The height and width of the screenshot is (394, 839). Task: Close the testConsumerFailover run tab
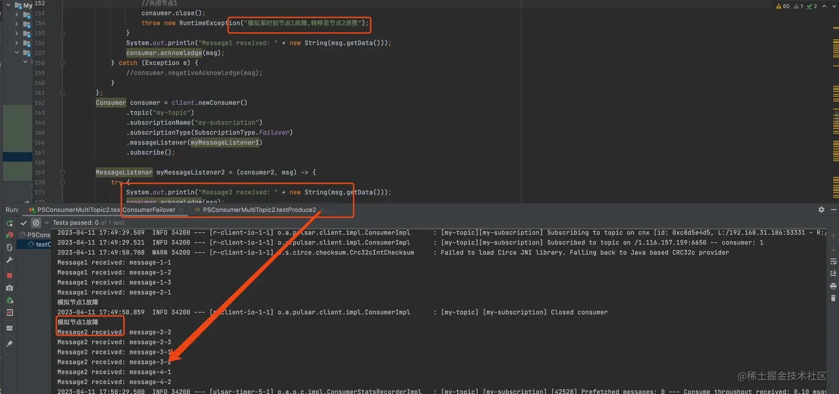(181, 210)
